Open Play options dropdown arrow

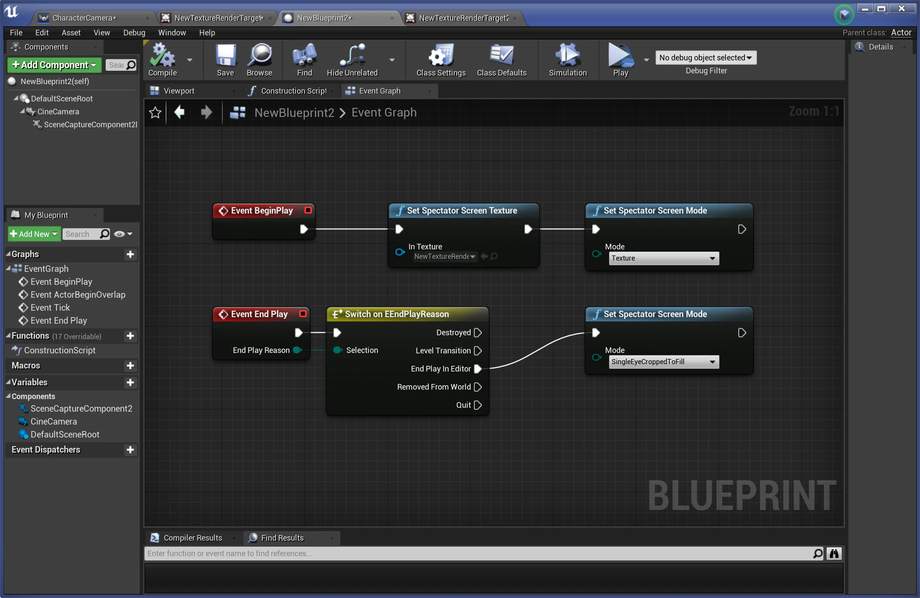647,60
